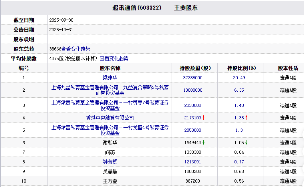Open 查看变化趋势 link in 股东总数 row
The height and width of the screenshot is (187, 304).
coord(76,49)
